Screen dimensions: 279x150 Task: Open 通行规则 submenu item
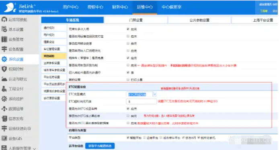click(54, 28)
